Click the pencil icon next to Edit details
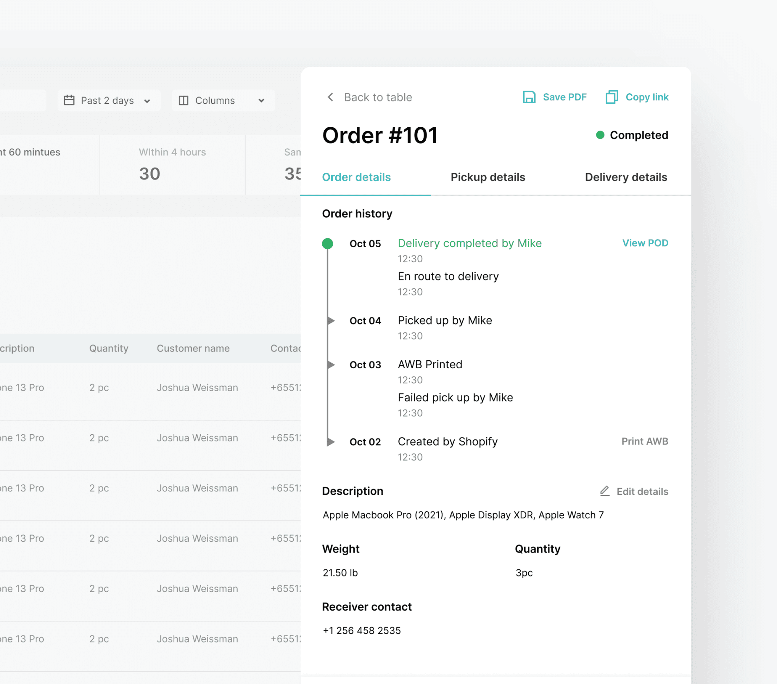This screenshot has height=684, width=777. point(604,491)
